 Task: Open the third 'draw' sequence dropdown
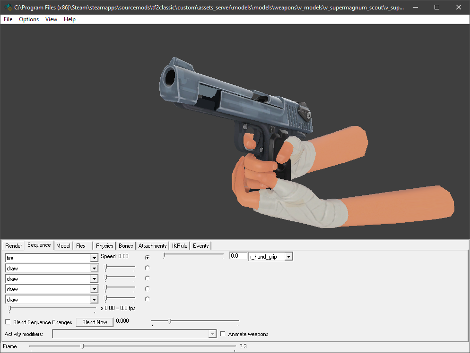click(94, 289)
